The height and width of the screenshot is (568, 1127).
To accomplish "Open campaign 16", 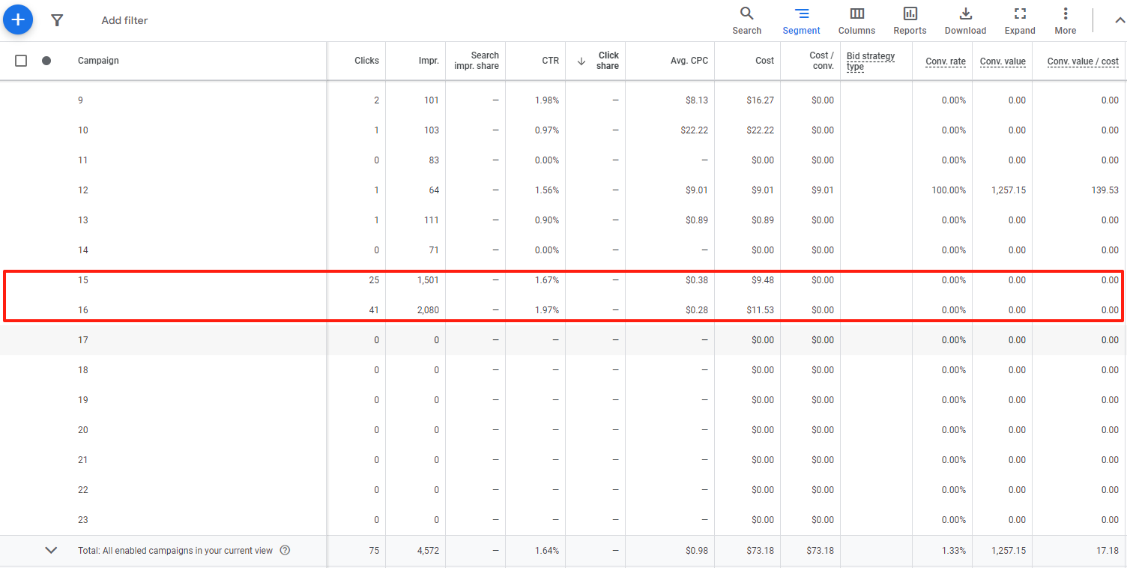I will [82, 310].
